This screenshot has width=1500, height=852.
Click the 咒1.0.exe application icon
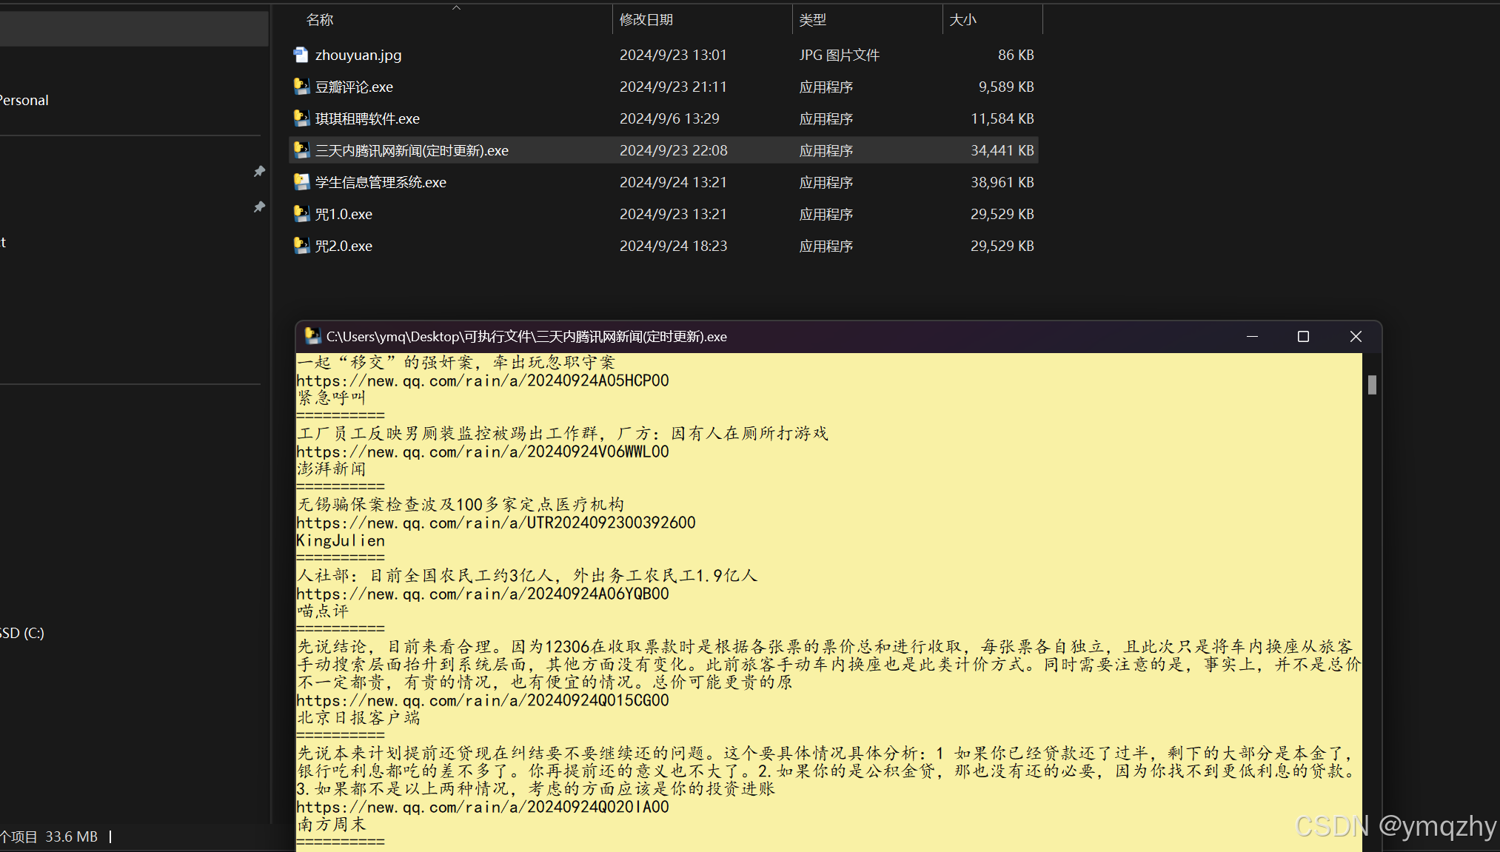click(301, 214)
